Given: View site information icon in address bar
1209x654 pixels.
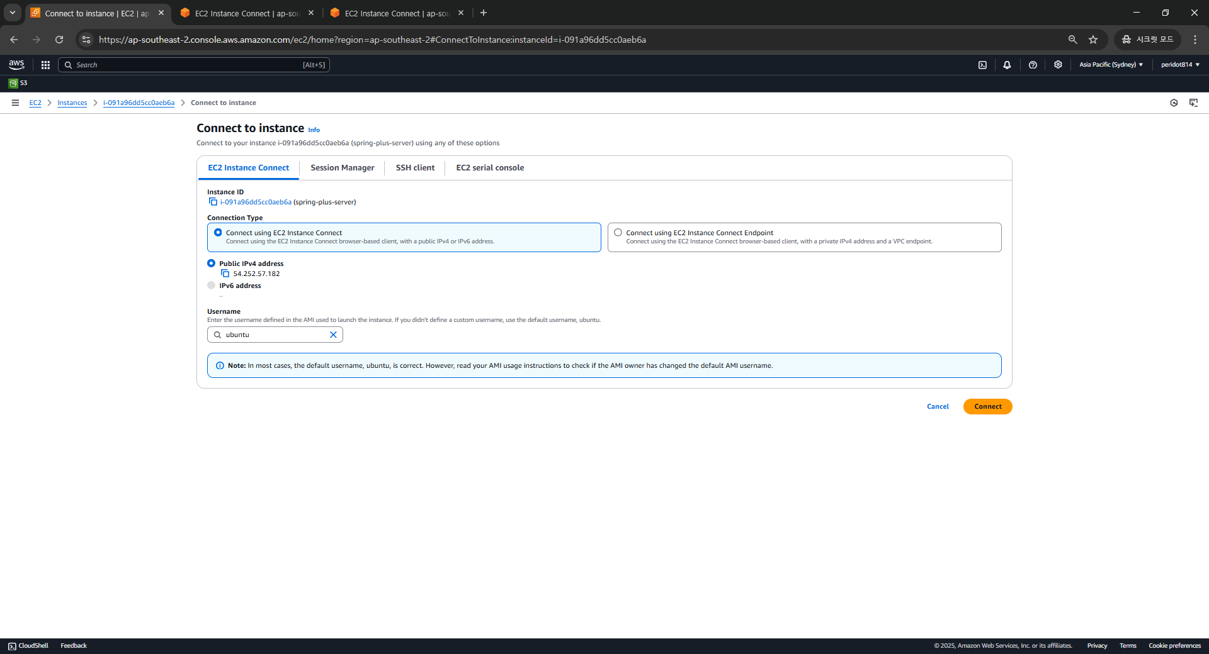Looking at the screenshot, I should click(86, 40).
